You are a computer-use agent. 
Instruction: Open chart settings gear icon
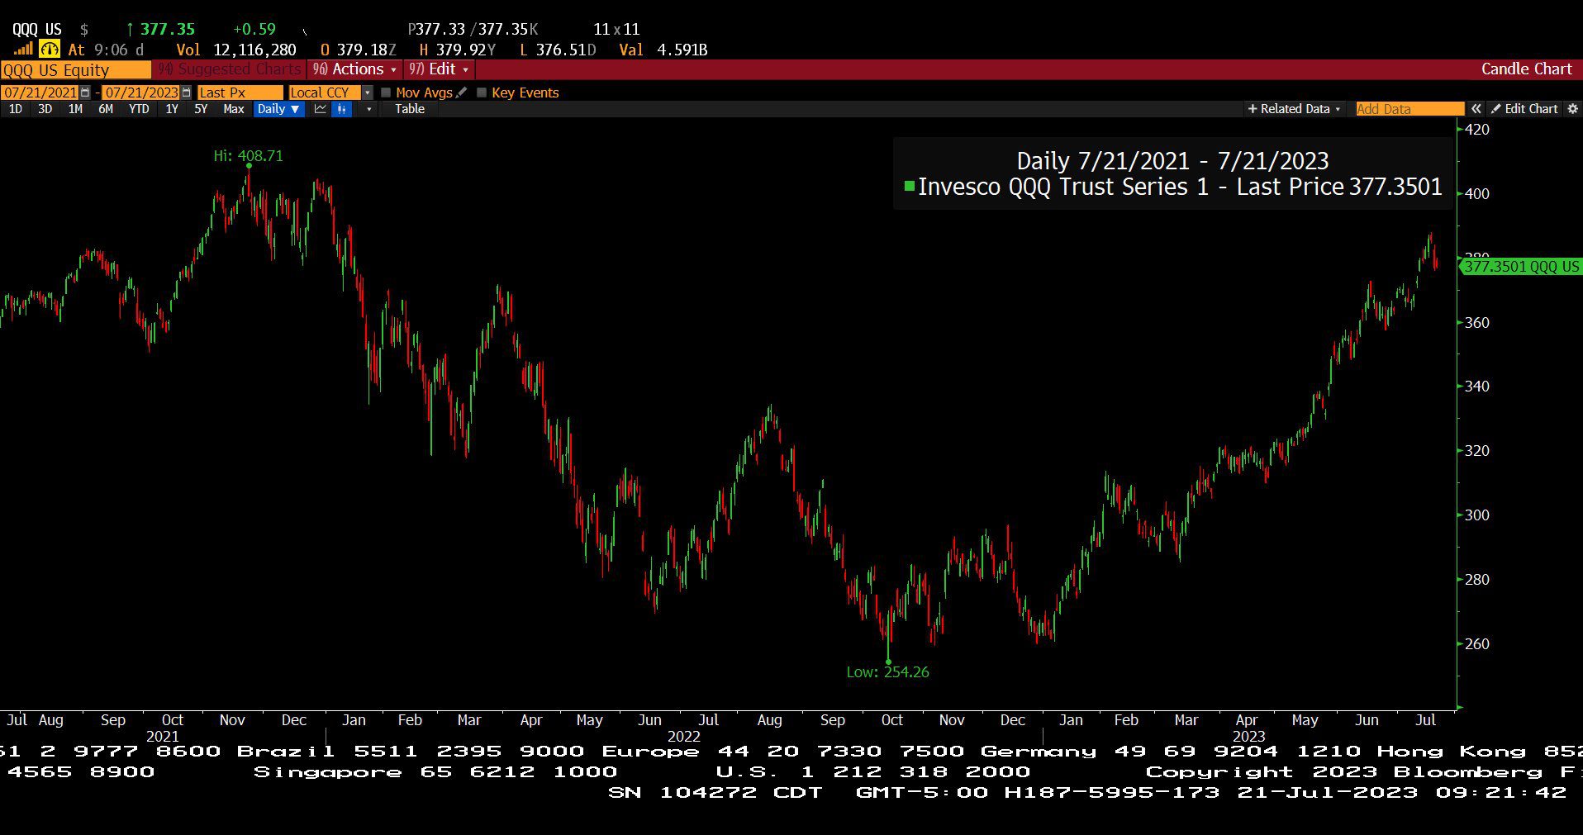1572,109
